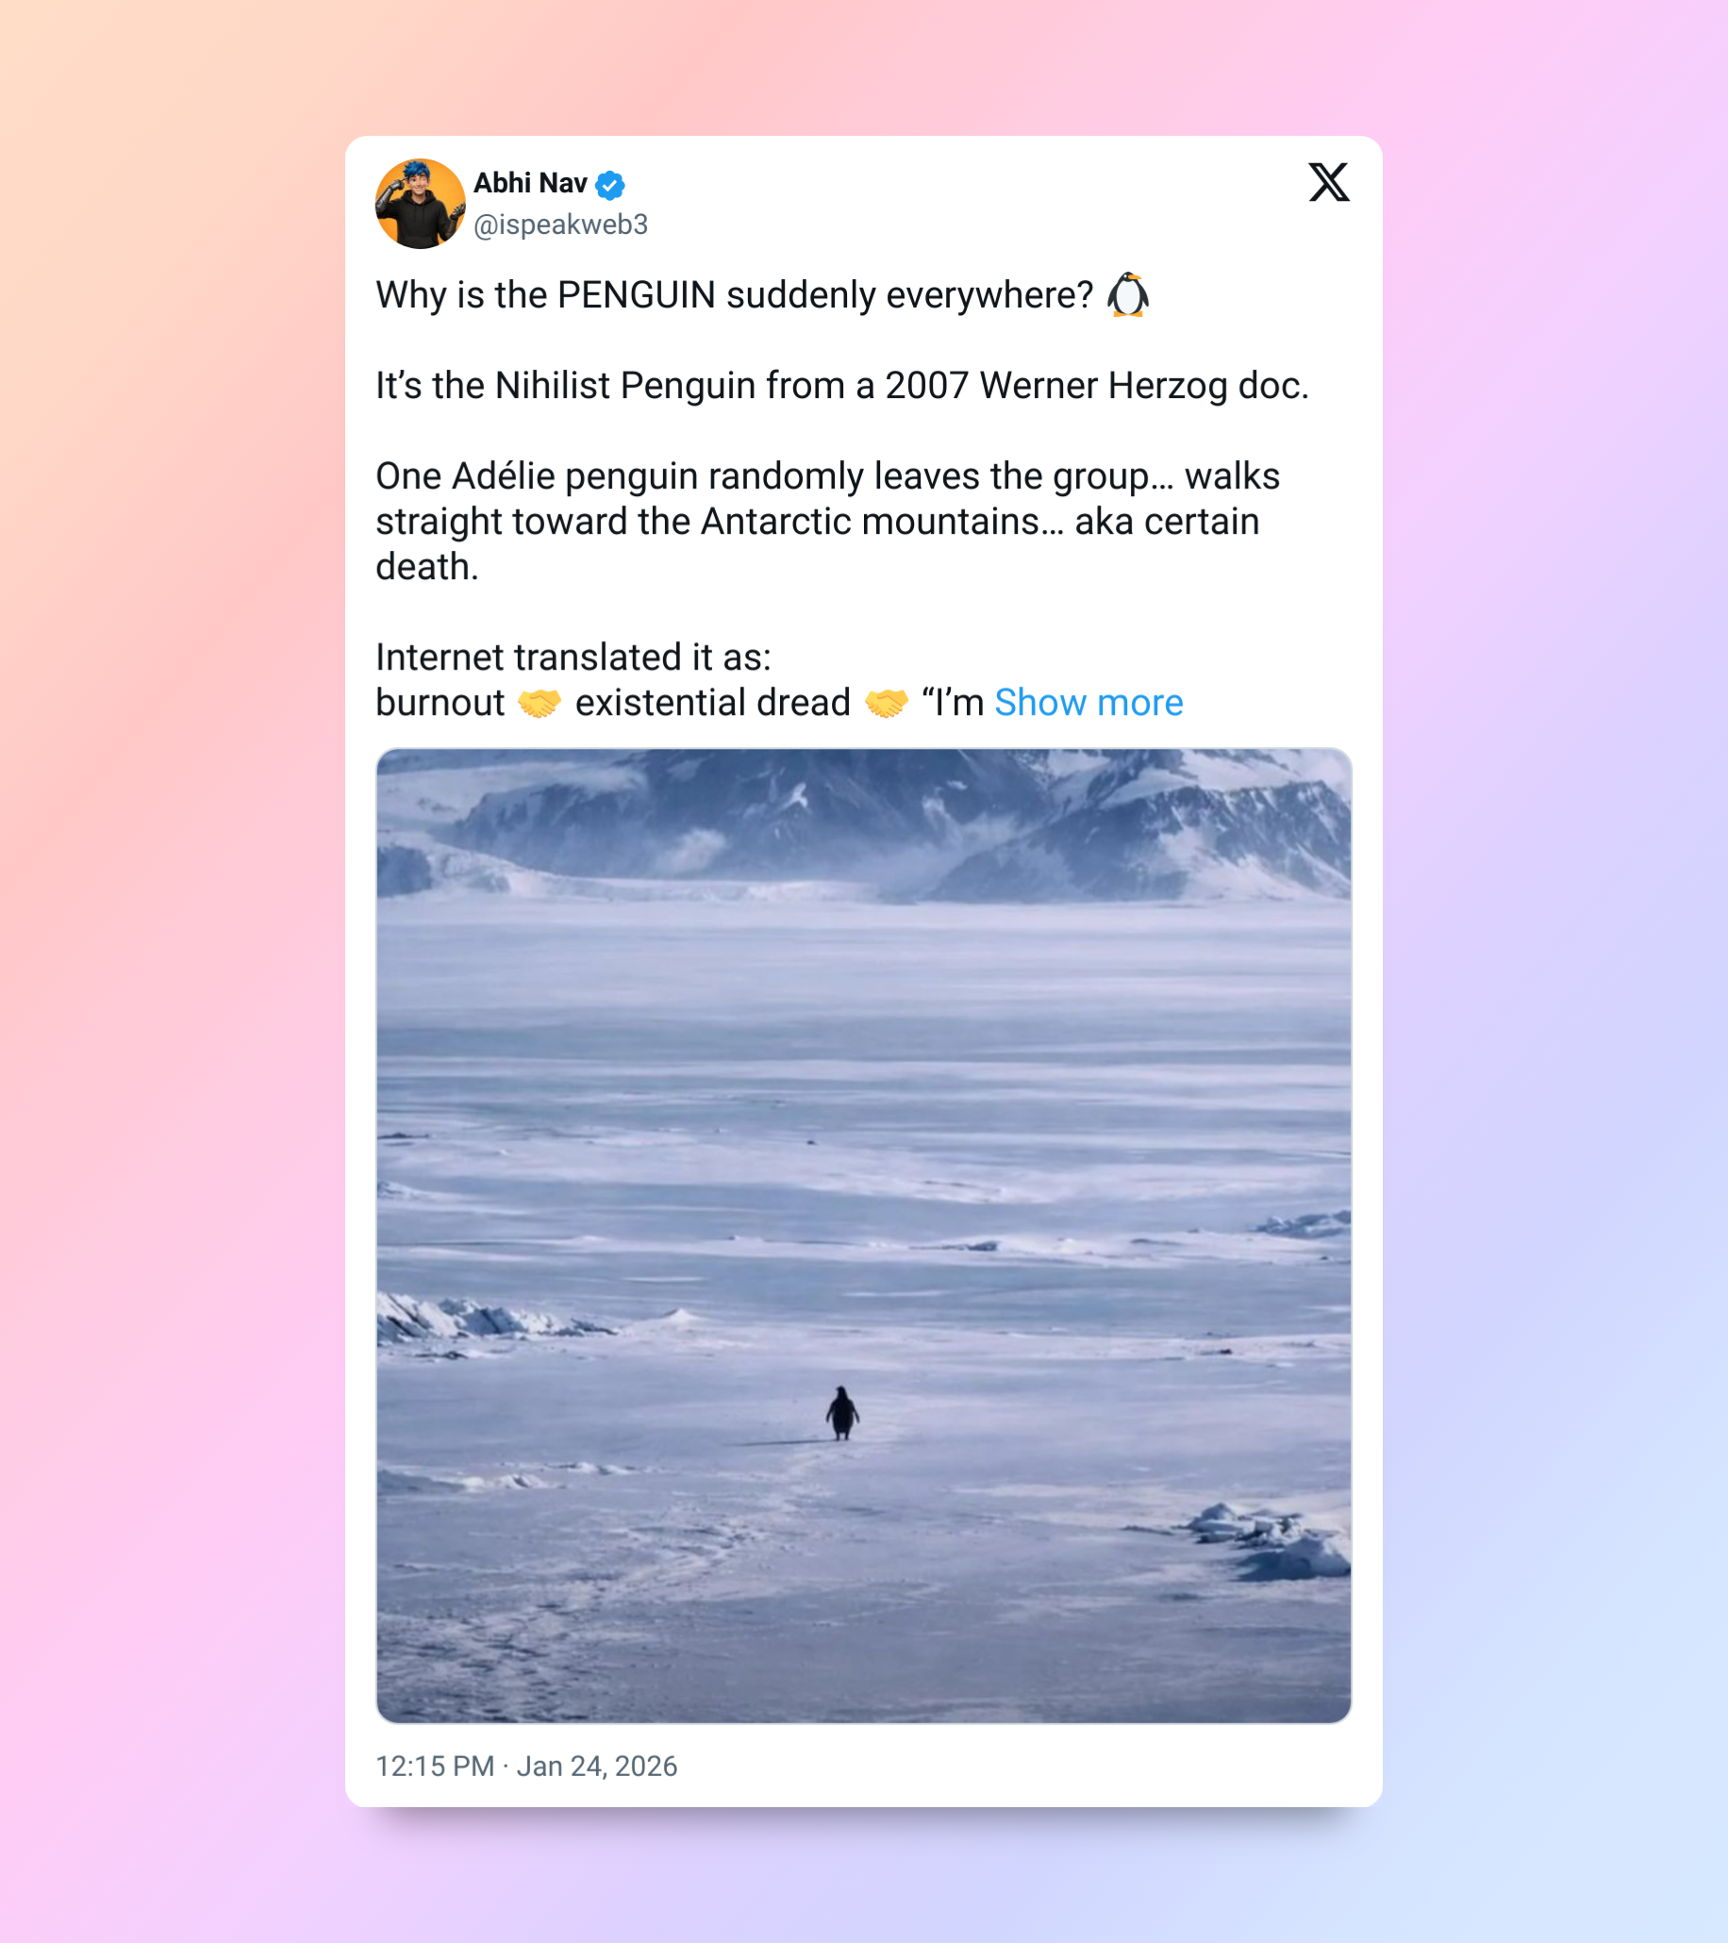Image resolution: width=1728 pixels, height=1943 pixels.
Task: Click the word PENGUIN in the tweet
Action: pos(636,294)
